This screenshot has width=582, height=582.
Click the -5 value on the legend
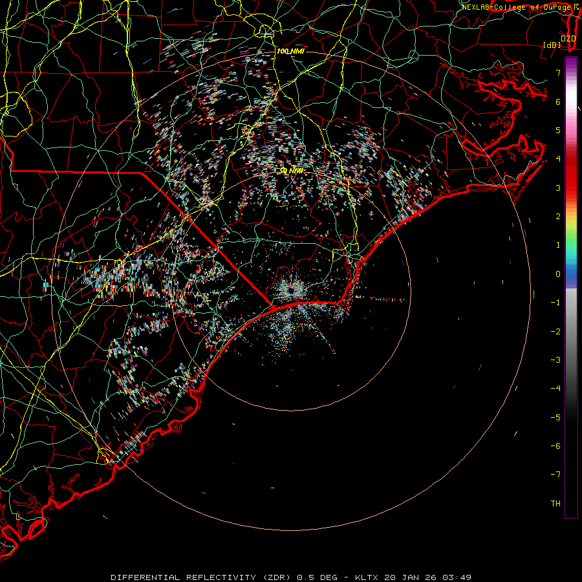click(555, 418)
